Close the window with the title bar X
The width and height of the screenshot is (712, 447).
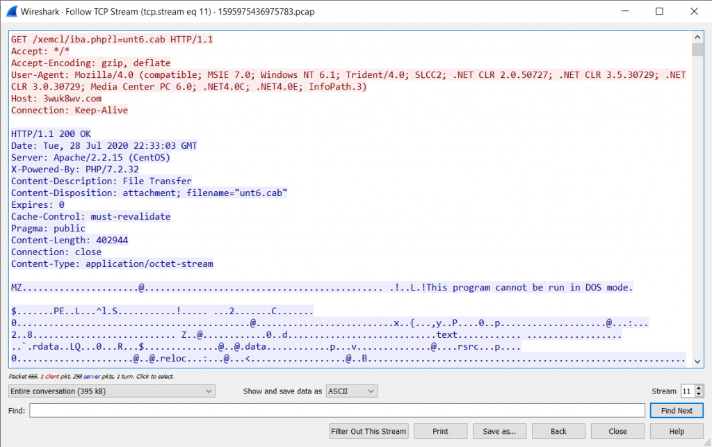(693, 11)
